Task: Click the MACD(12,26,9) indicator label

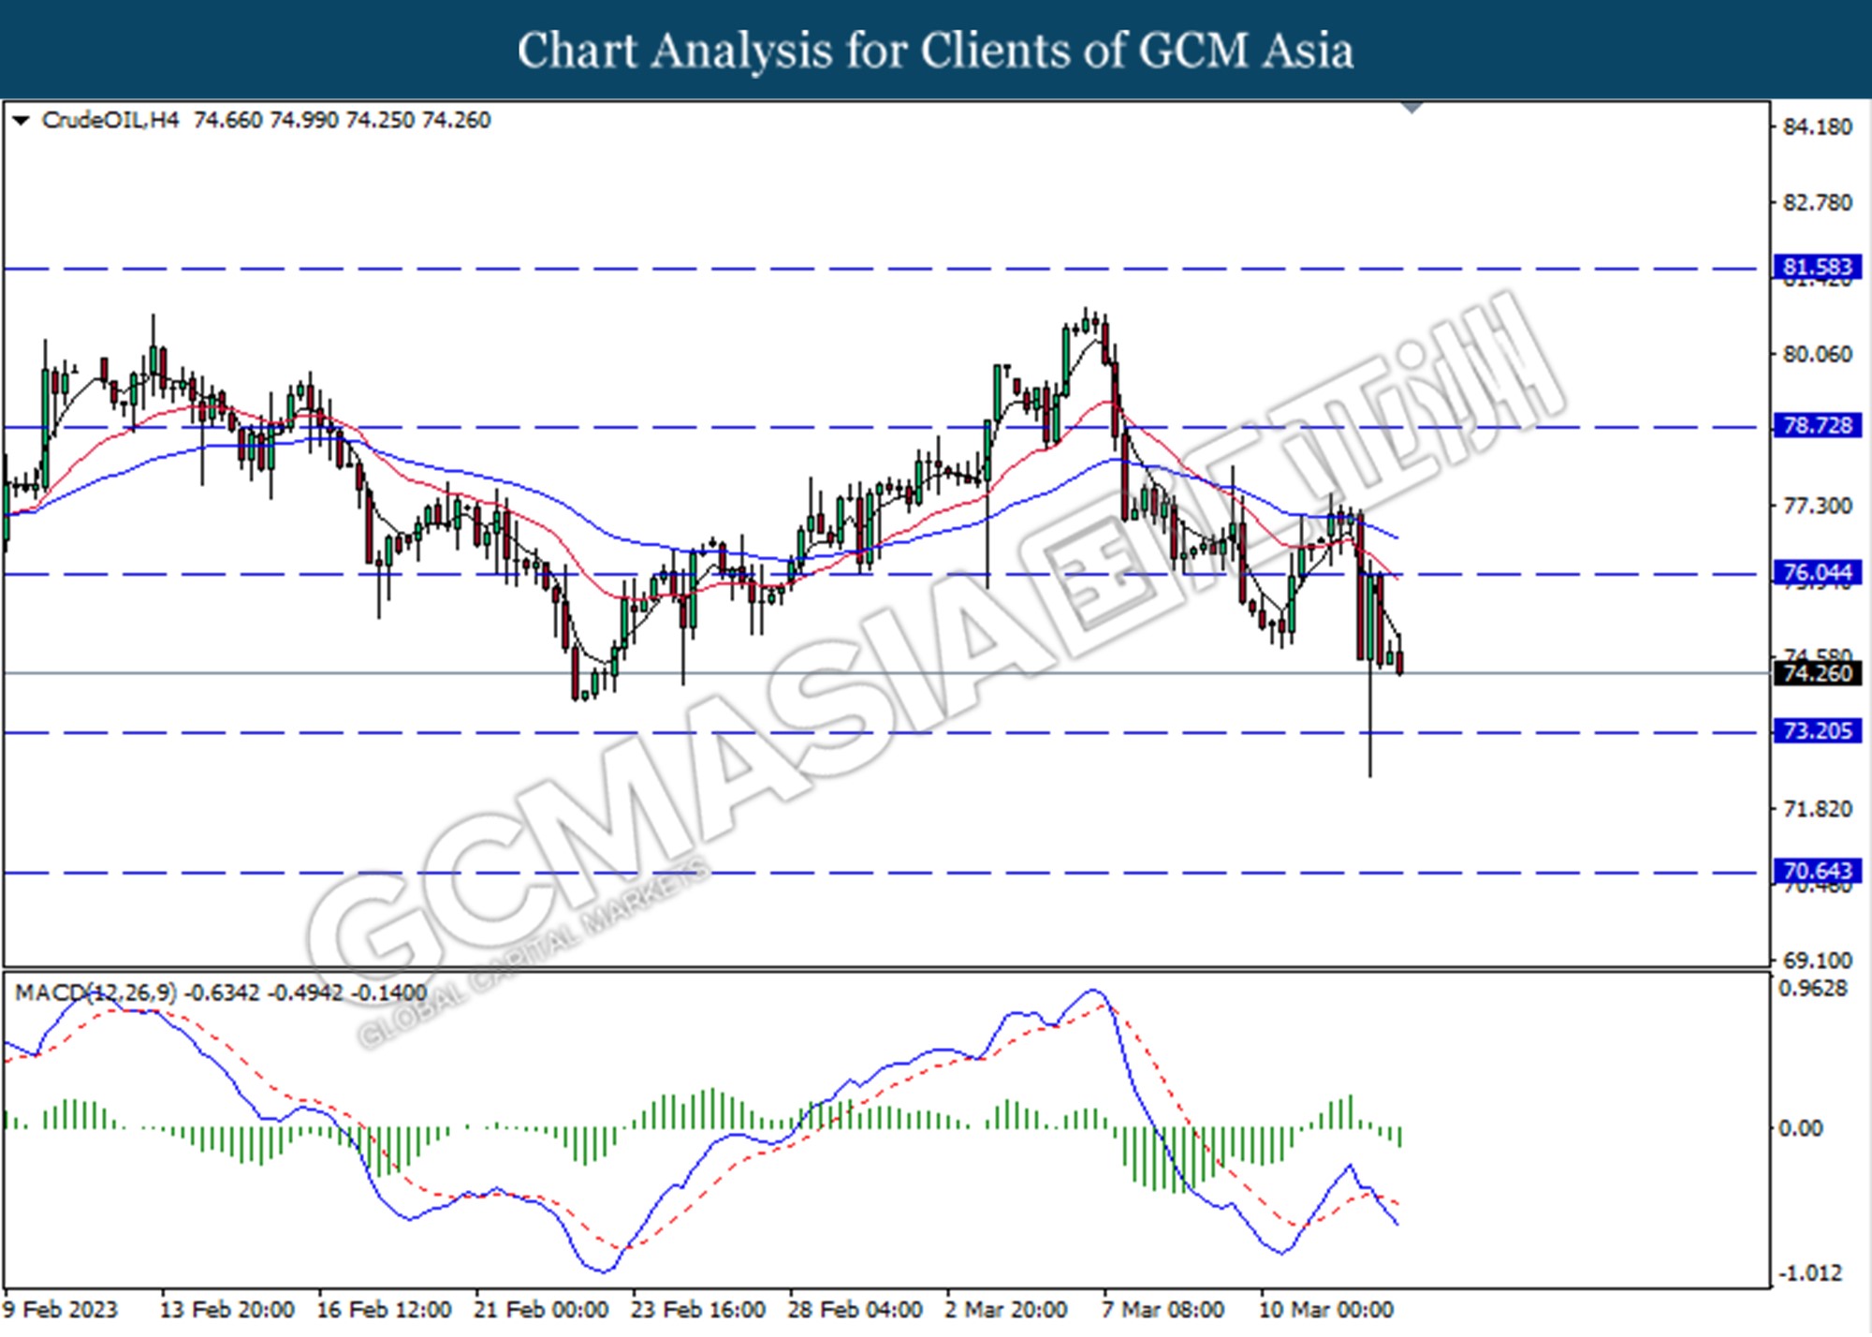Action: pyautogui.click(x=95, y=992)
